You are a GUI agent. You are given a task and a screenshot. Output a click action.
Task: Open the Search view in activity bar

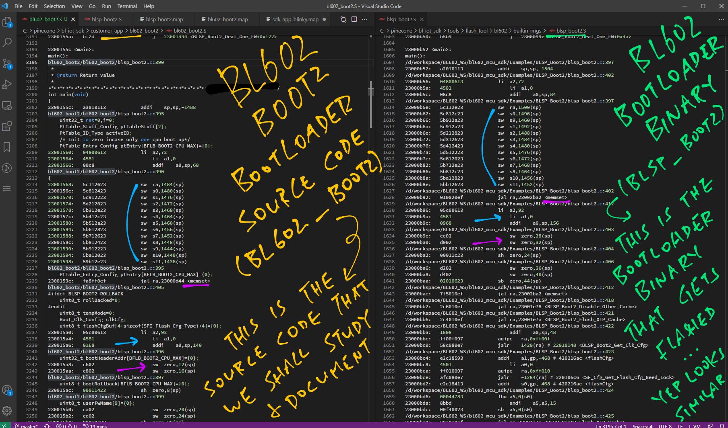(x=7, y=43)
